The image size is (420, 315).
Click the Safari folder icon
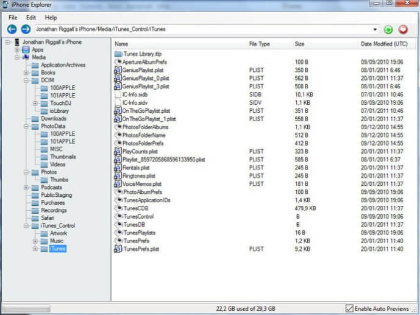pos(35,218)
